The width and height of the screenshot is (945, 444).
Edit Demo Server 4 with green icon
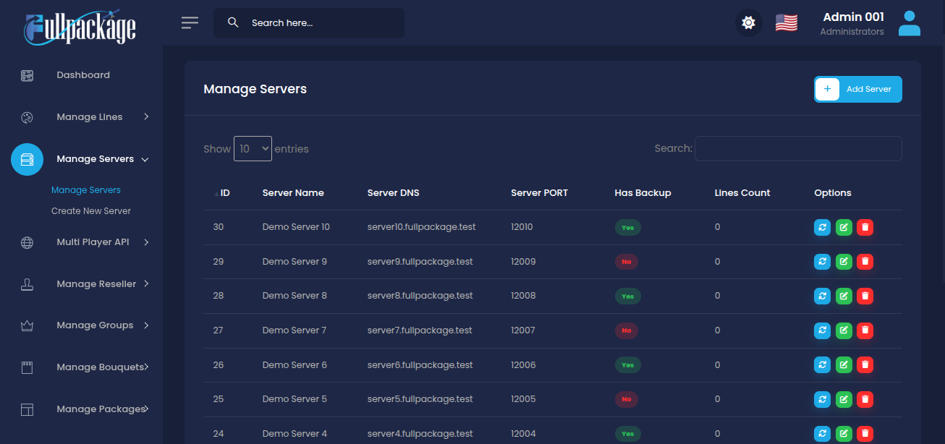click(x=844, y=434)
